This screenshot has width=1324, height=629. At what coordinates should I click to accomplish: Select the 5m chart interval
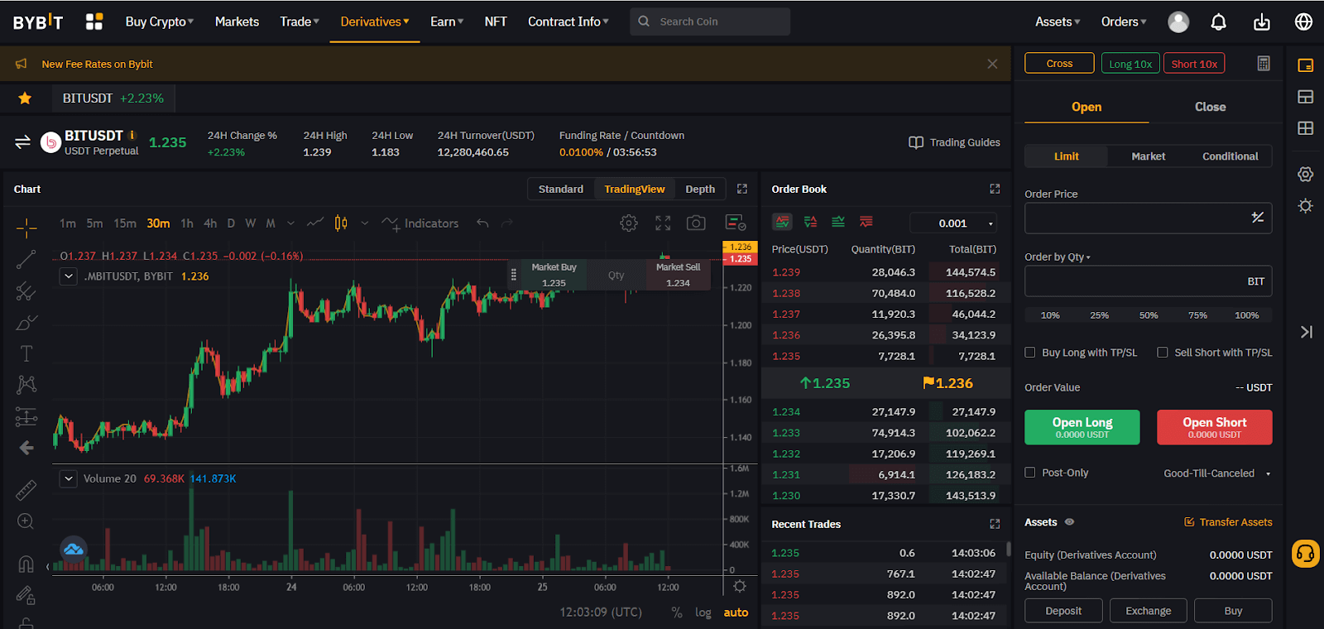coord(95,223)
